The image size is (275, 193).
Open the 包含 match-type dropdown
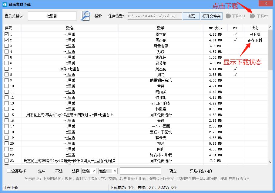[108, 171]
